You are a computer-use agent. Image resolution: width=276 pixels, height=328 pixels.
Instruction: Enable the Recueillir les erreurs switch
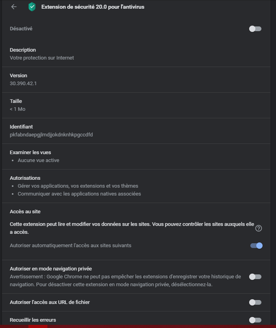tap(255, 320)
